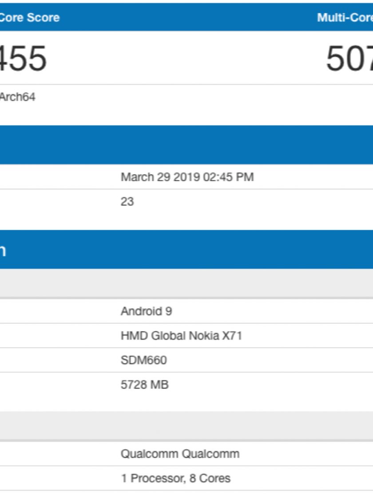This screenshot has height=498, width=373.
Task: Select the Qualcomm Qualcomm processor name
Action: click(180, 454)
